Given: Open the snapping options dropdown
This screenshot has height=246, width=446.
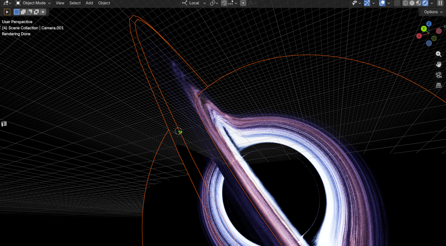Looking at the screenshot, I should coord(233,3).
